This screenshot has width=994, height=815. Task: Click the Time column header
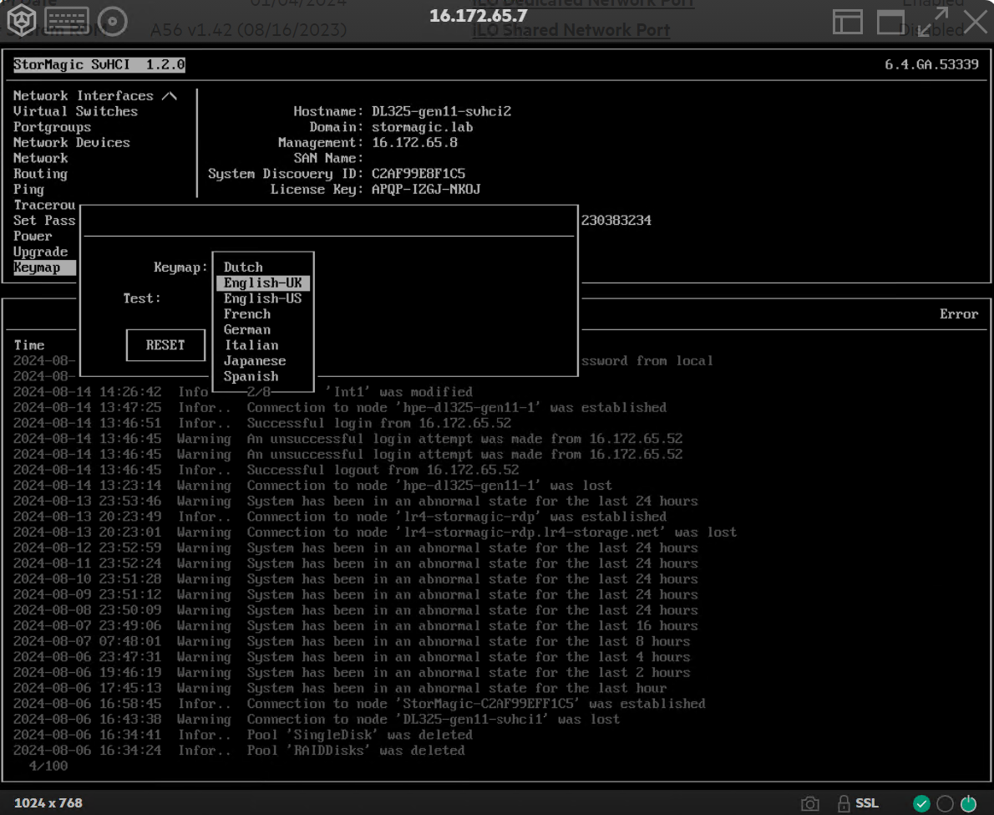click(29, 345)
